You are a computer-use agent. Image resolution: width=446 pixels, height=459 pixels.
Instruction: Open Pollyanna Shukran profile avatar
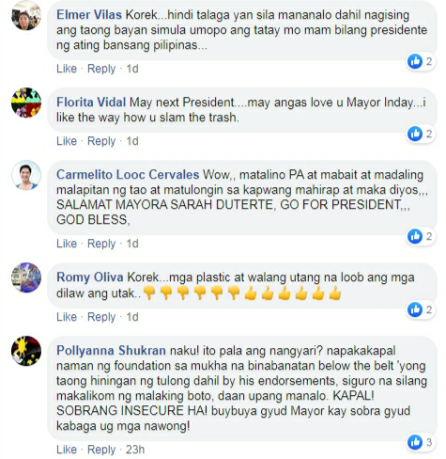point(26,351)
